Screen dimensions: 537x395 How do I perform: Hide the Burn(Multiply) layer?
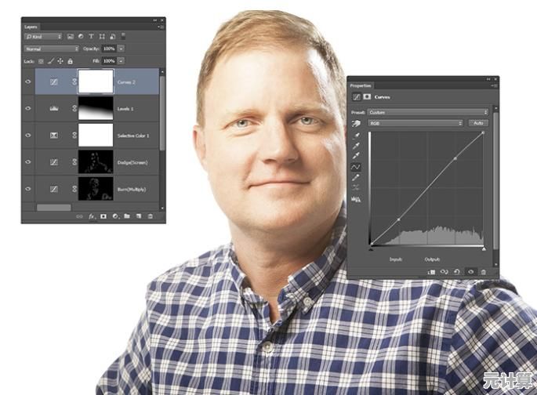[x=28, y=189]
